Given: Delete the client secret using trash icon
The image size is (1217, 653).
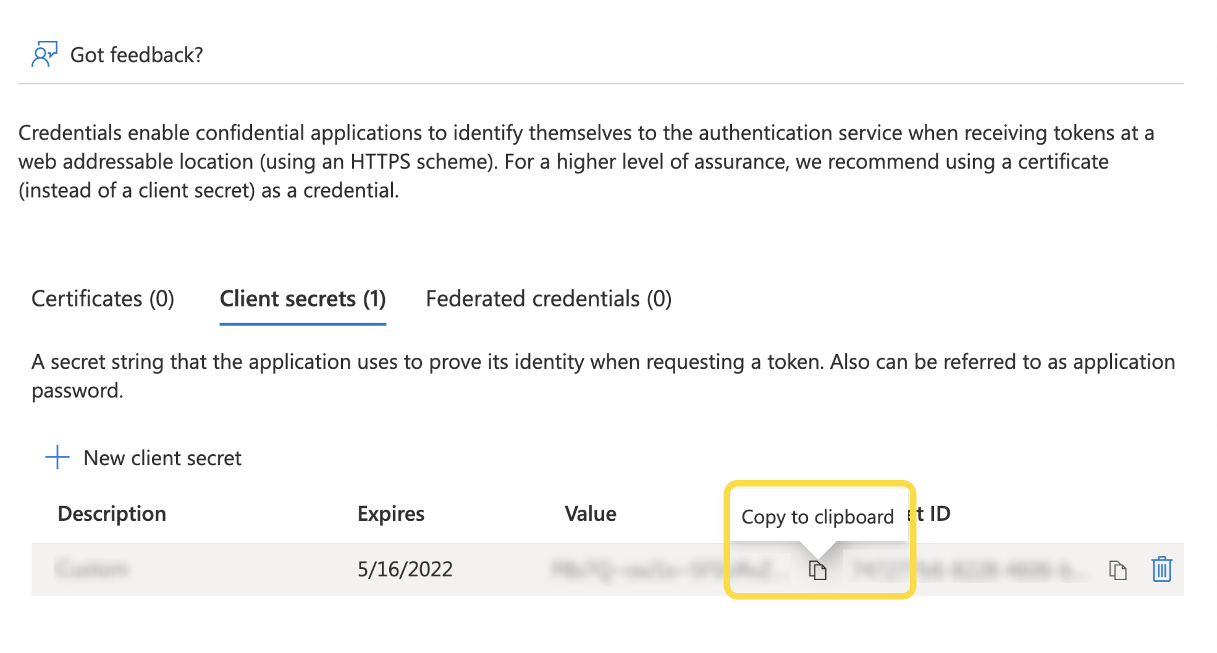Looking at the screenshot, I should (x=1161, y=569).
